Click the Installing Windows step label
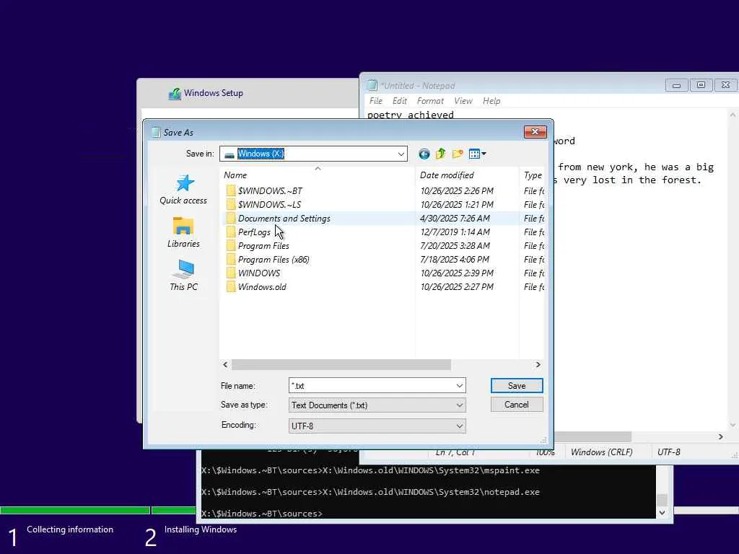739x554 pixels. (201, 529)
